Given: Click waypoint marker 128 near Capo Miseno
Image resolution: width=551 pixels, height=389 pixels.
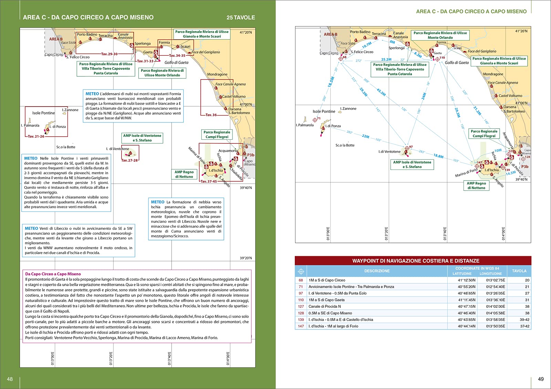Looking at the screenshot, I should [523, 159].
